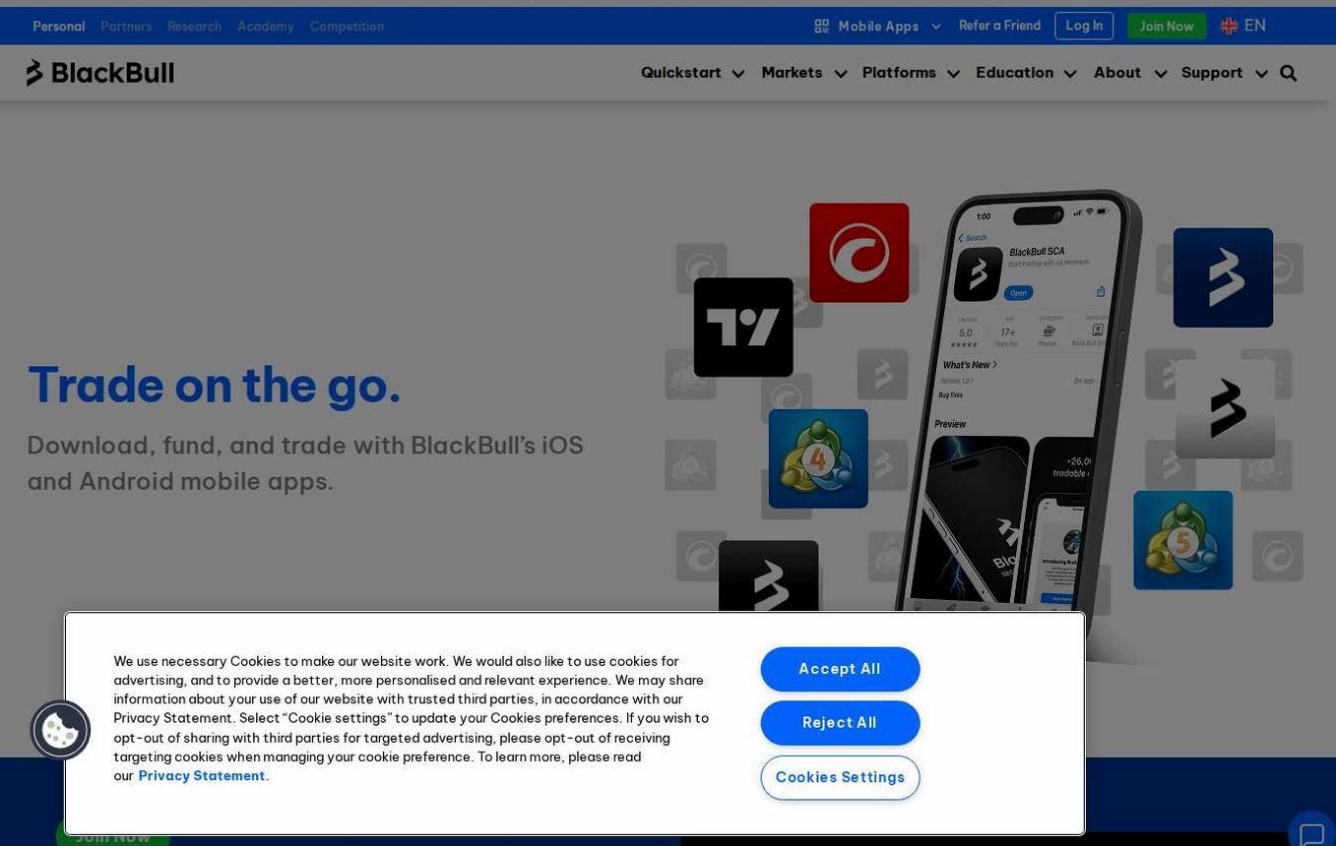Open the Privacy Statement link
The image size is (1336, 846).
[x=202, y=776]
